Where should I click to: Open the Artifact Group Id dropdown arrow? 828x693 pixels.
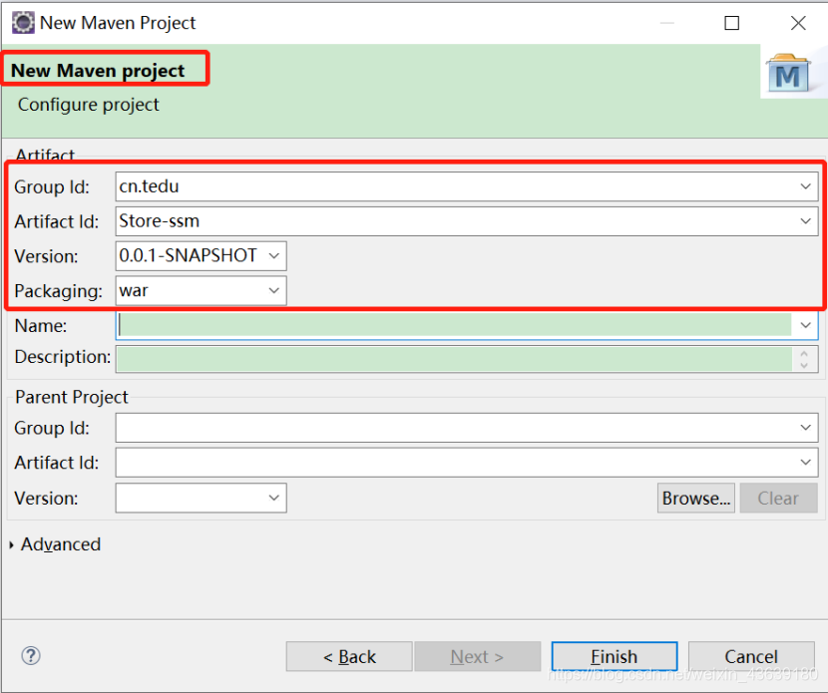[x=805, y=186]
